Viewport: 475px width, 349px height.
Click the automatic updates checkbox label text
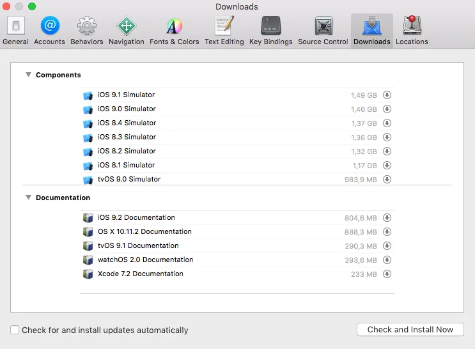point(105,330)
